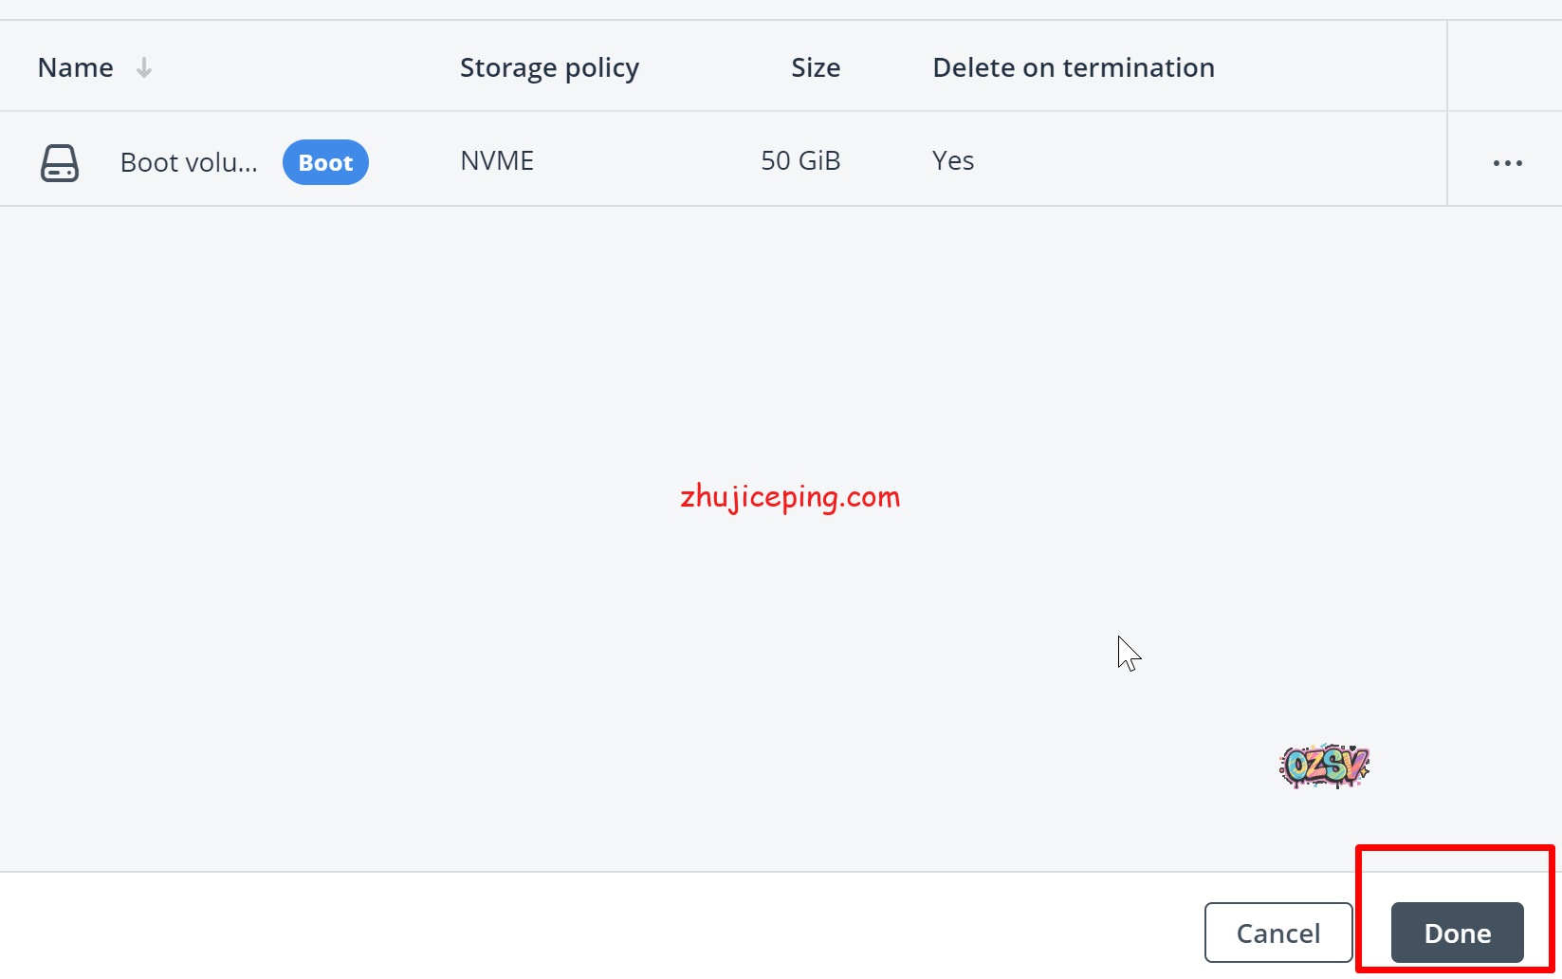Click the disk drive icon of boot volume
The image size is (1562, 979).
(59, 162)
